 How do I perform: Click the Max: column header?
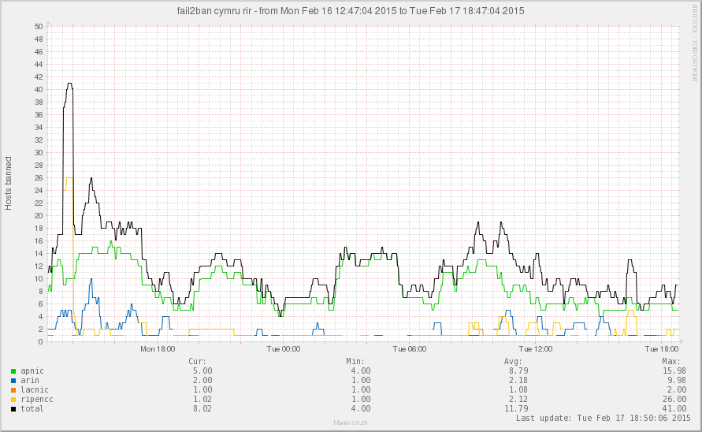coord(670,360)
